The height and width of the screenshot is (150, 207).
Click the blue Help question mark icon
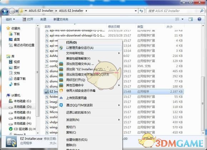pyautogui.click(x=200, y=19)
